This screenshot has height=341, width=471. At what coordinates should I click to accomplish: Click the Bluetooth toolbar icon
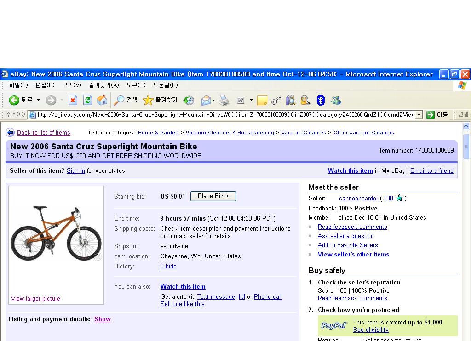(x=321, y=100)
